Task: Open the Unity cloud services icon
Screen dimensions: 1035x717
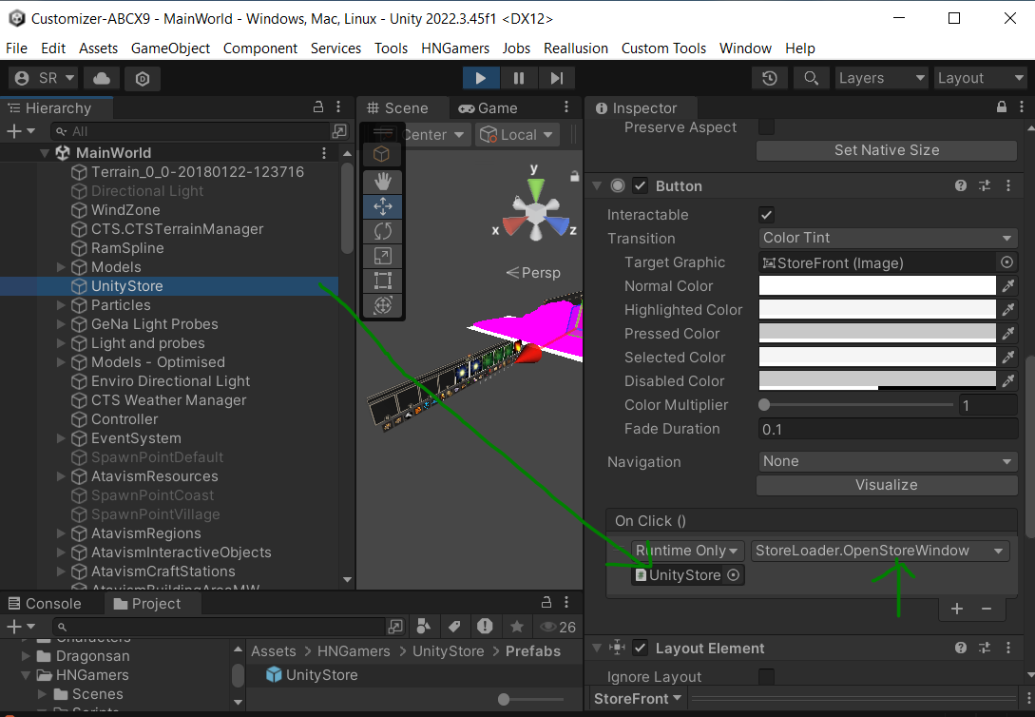Action: 102,78
